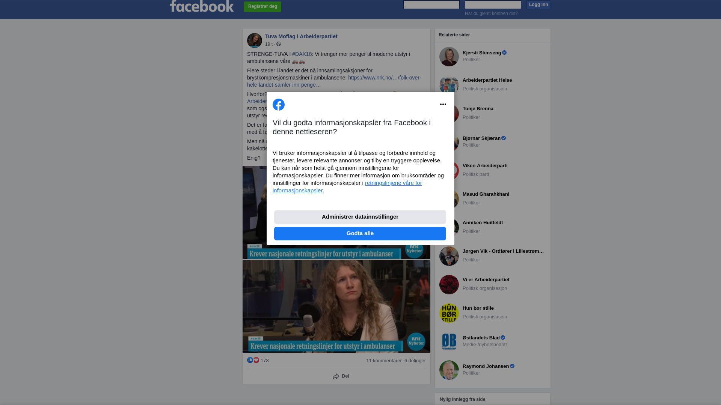Image resolution: width=721 pixels, height=405 pixels.
Task: Focus the email login input field
Action: tap(431, 4)
